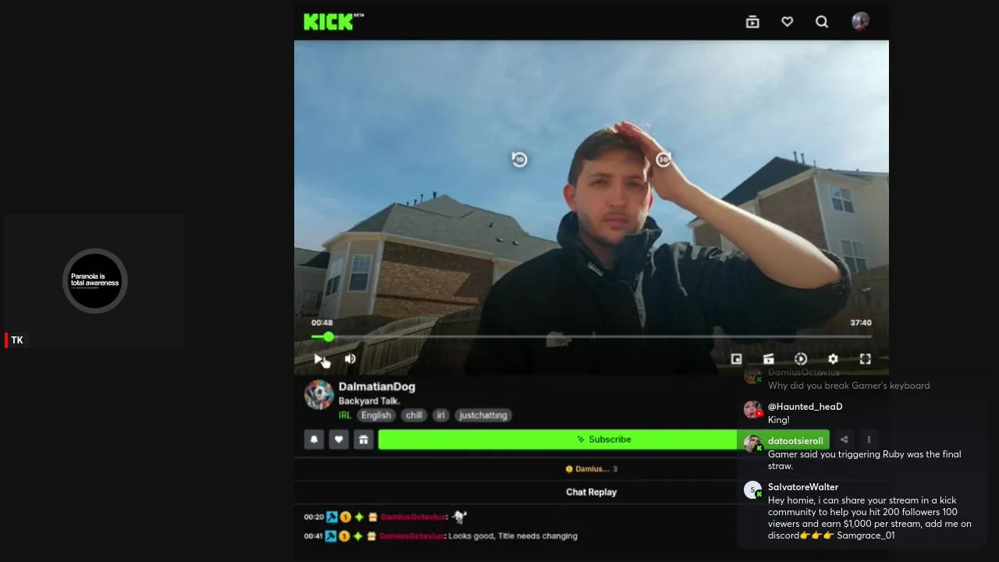
Task: Open @Haunted_heaD username in chat overlay
Action: (805, 407)
